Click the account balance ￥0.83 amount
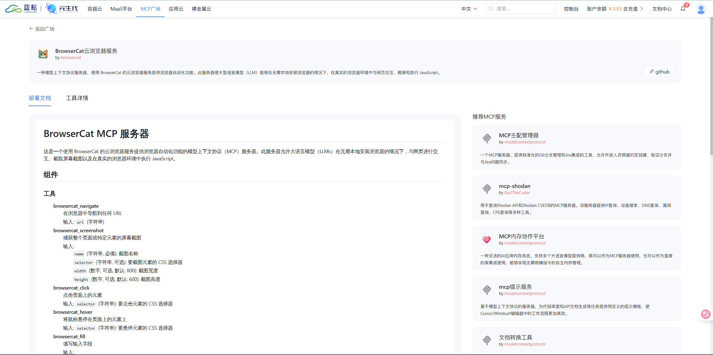The width and height of the screenshot is (713, 355). (615, 9)
